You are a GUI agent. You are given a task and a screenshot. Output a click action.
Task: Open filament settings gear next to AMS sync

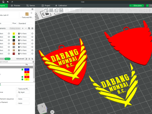click(32, 28)
